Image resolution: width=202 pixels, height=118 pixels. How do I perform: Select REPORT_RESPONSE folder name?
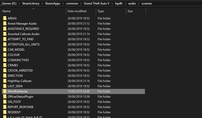tap(21, 107)
